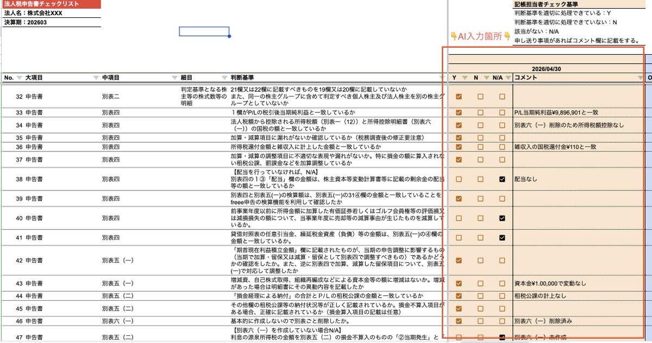
Task: Open the 大項目 column filter
Action: (97, 78)
